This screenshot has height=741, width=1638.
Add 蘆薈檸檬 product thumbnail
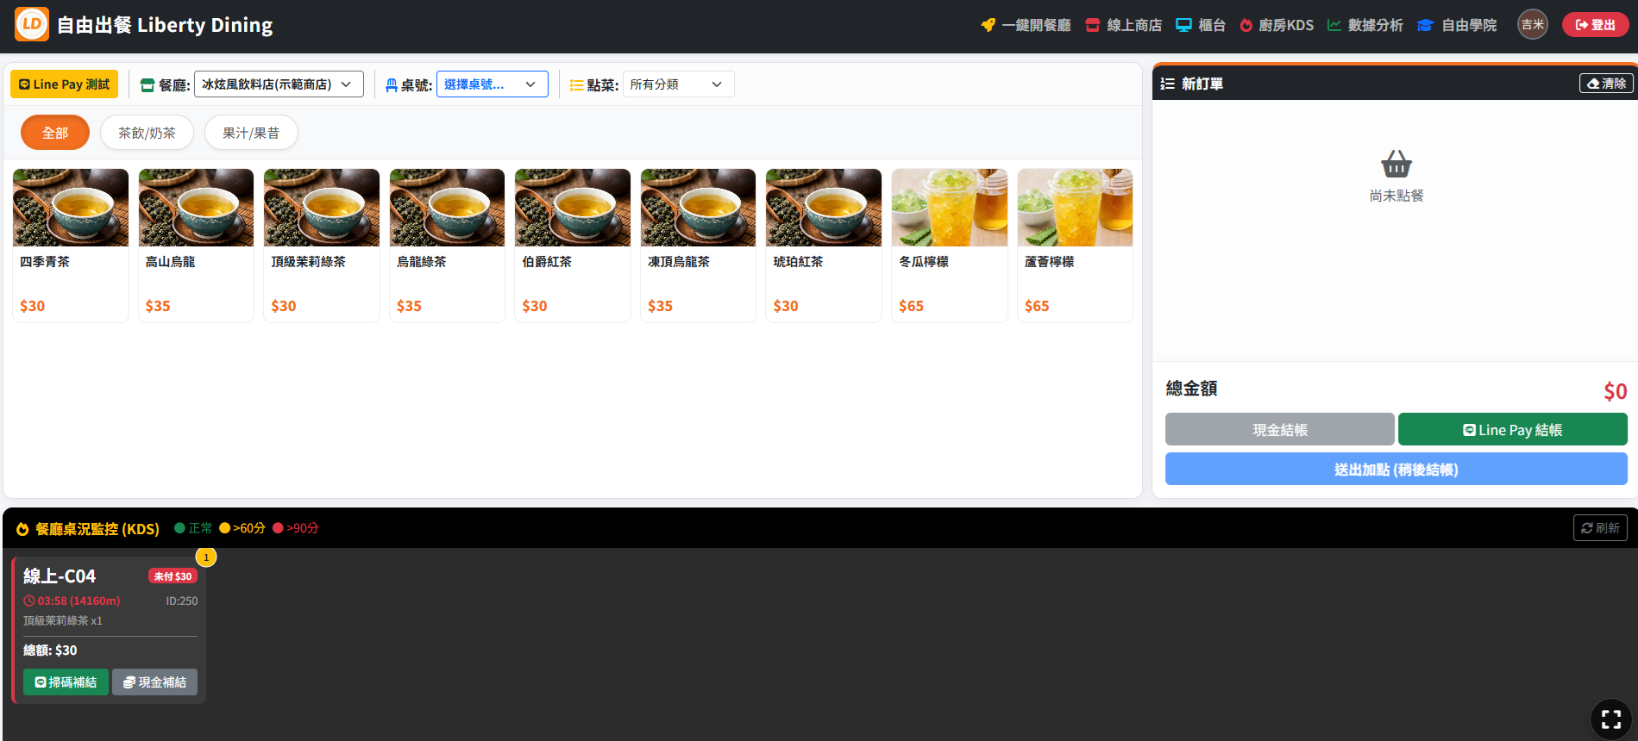[1075, 208]
